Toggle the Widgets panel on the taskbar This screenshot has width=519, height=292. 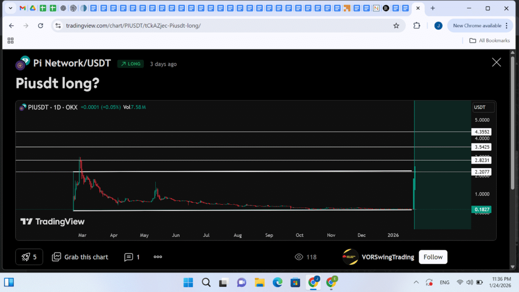pyautogui.click(x=8, y=282)
